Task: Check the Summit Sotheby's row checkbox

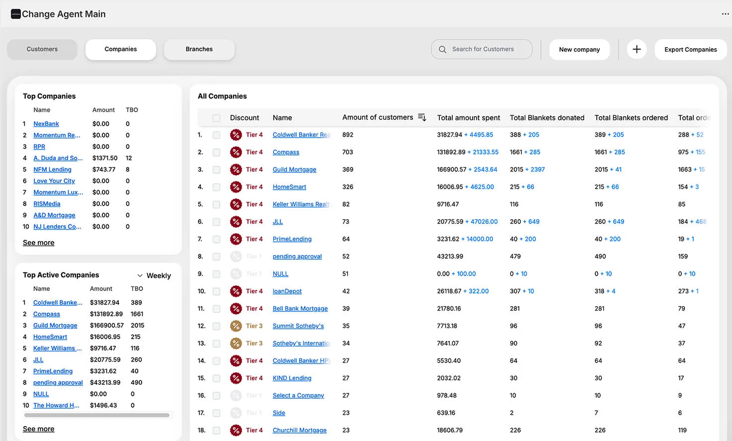Action: [216, 326]
